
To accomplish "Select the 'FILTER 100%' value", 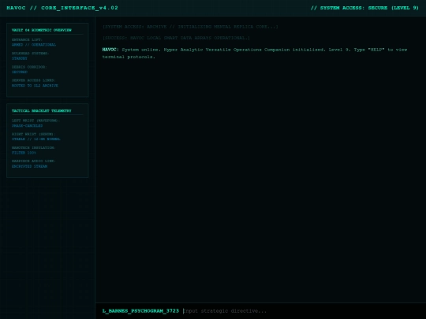I will coord(24,153).
